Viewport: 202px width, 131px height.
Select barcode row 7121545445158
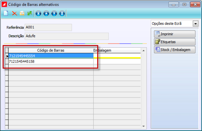click(51, 62)
